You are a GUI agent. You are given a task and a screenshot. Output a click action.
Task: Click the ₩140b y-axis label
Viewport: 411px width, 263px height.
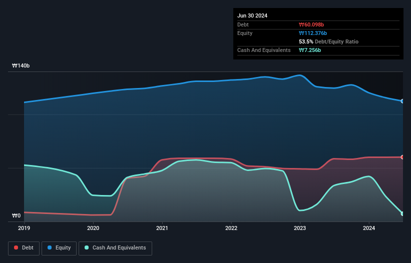click(21, 65)
